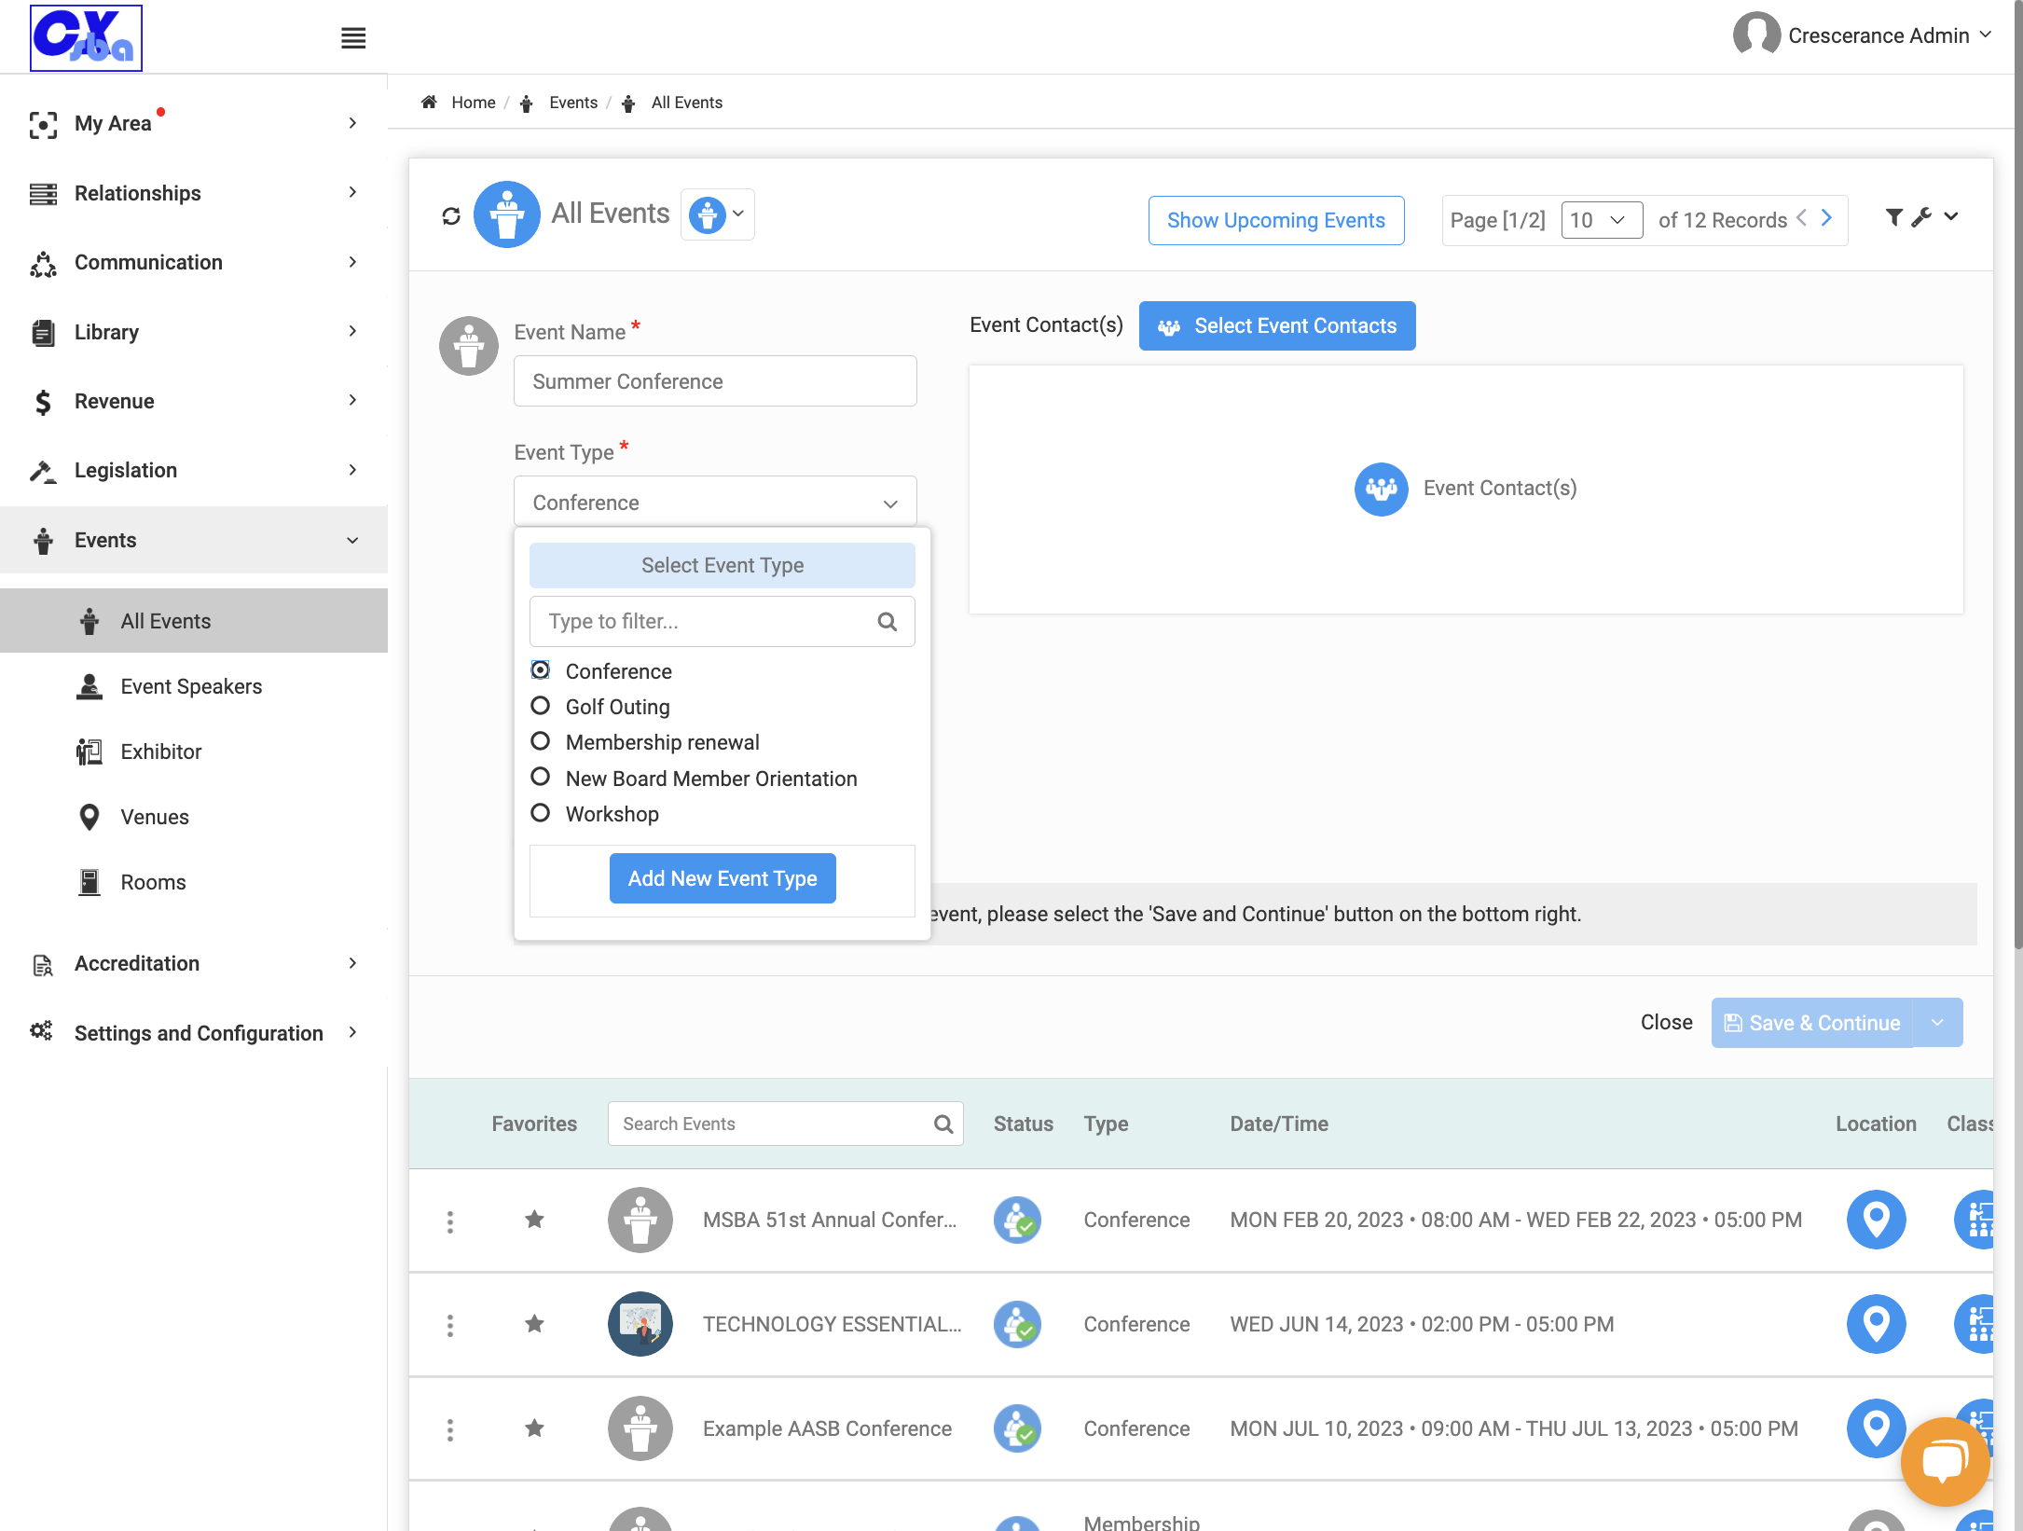The image size is (2023, 1531).
Task: Open Event Speakers in sidebar
Action: click(x=191, y=686)
